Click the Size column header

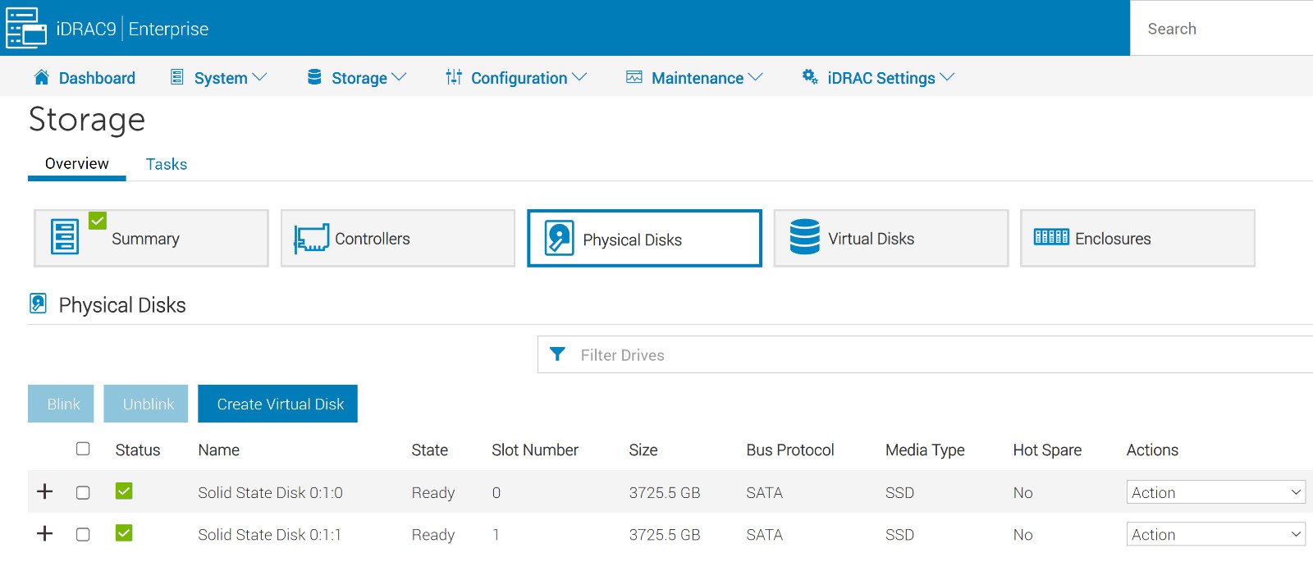643,450
